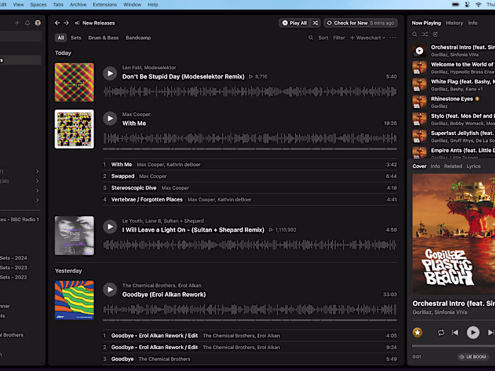The image size is (495, 371).
Task: Open the Lyrics tab in right panel
Action: point(473,166)
